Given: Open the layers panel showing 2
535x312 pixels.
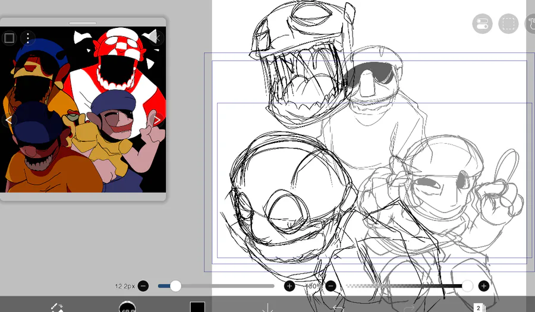Looking at the screenshot, I should pyautogui.click(x=479, y=308).
